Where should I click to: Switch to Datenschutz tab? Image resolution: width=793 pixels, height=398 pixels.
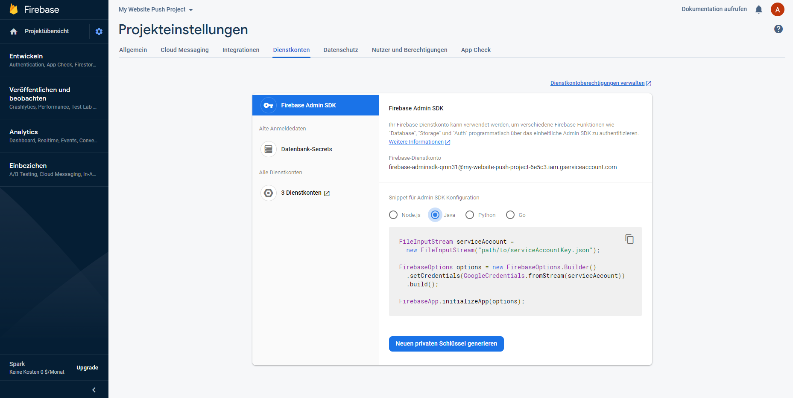click(x=341, y=50)
